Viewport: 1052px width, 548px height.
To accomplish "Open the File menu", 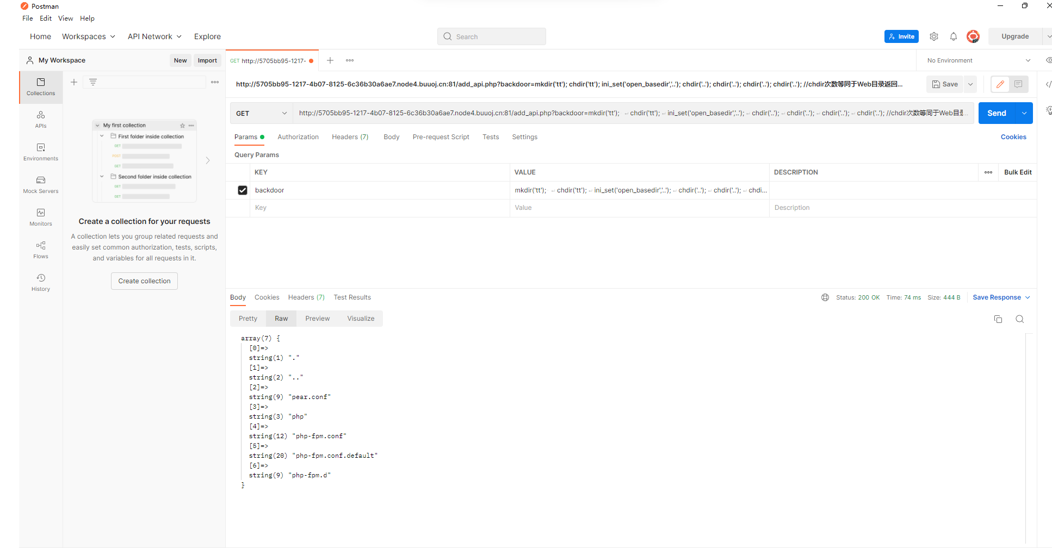I will pyautogui.click(x=28, y=18).
